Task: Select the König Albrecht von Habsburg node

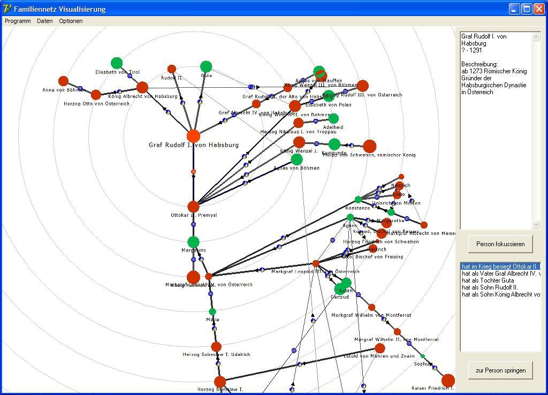Action: point(142,87)
